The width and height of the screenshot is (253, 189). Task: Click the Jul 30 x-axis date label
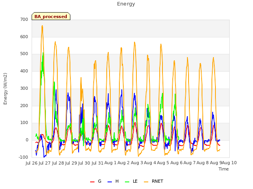(84, 163)
